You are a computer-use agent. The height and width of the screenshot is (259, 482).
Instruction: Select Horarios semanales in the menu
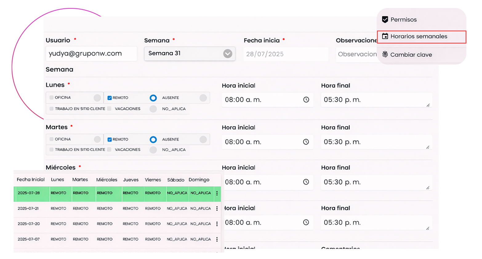pos(419,37)
